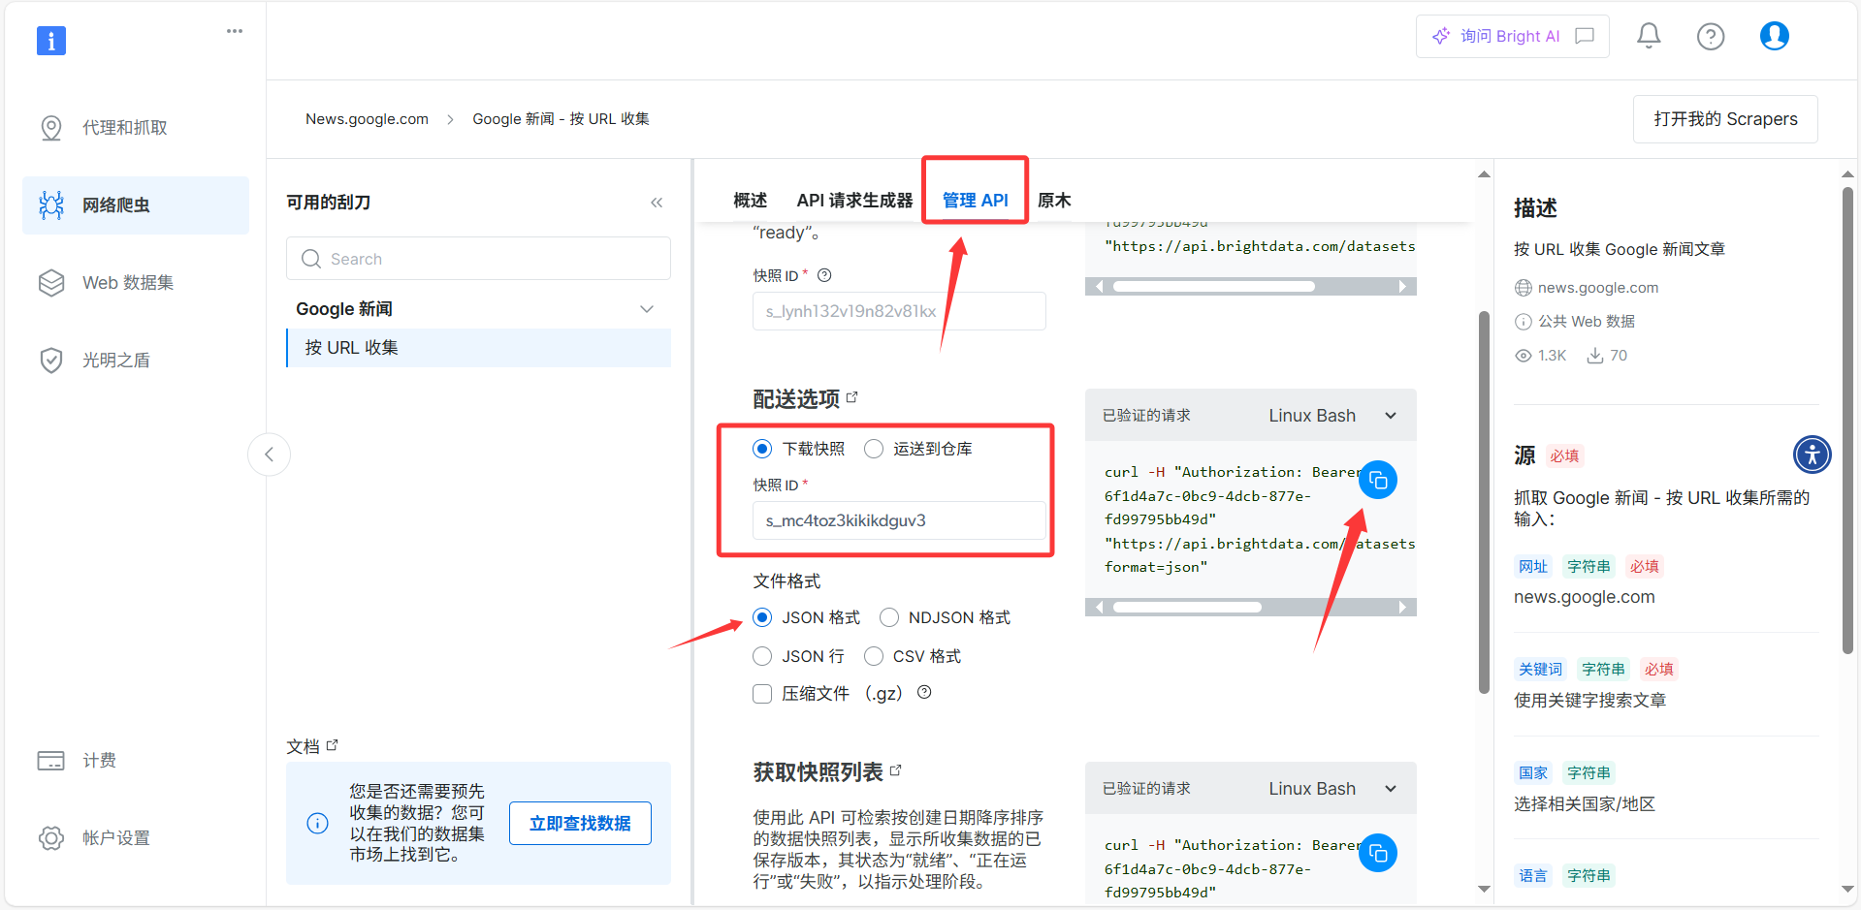Click the 代理和抓取 location pin icon

point(51,128)
